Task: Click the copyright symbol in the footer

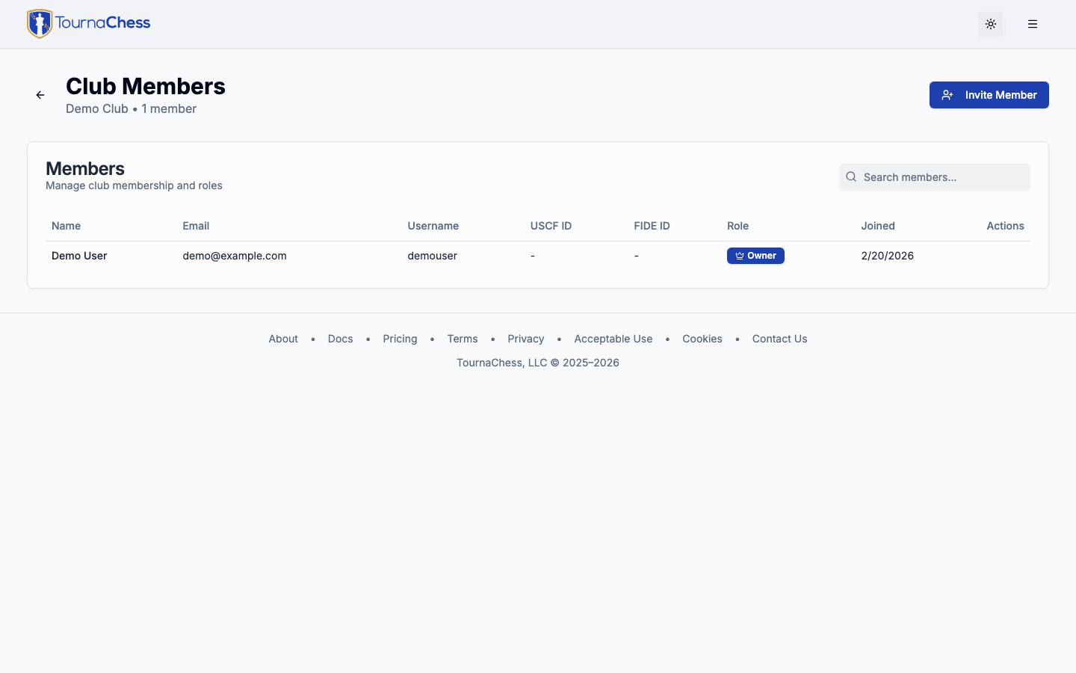Action: tap(553, 363)
